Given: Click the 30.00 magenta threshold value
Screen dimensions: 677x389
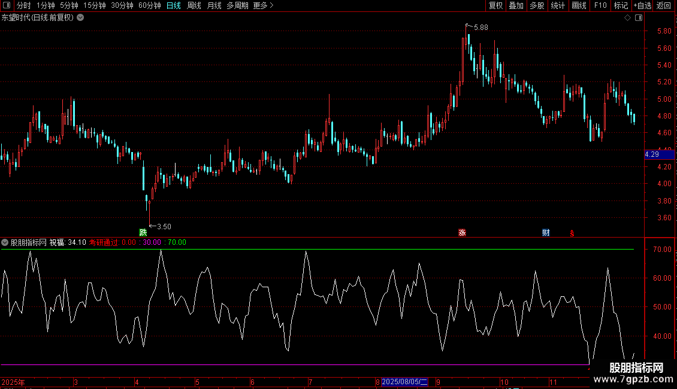Looking at the screenshot, I should [x=152, y=242].
